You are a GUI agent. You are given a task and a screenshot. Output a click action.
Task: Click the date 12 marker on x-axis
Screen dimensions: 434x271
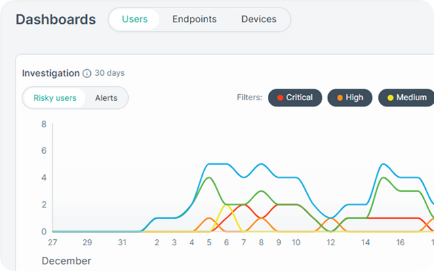coord(331,243)
